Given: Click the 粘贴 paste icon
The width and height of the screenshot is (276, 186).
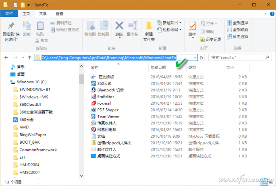Looking at the screenshot, I should click(x=40, y=26).
